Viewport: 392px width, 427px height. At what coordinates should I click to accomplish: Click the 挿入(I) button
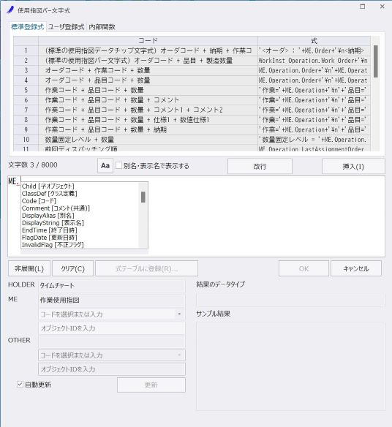(x=353, y=166)
